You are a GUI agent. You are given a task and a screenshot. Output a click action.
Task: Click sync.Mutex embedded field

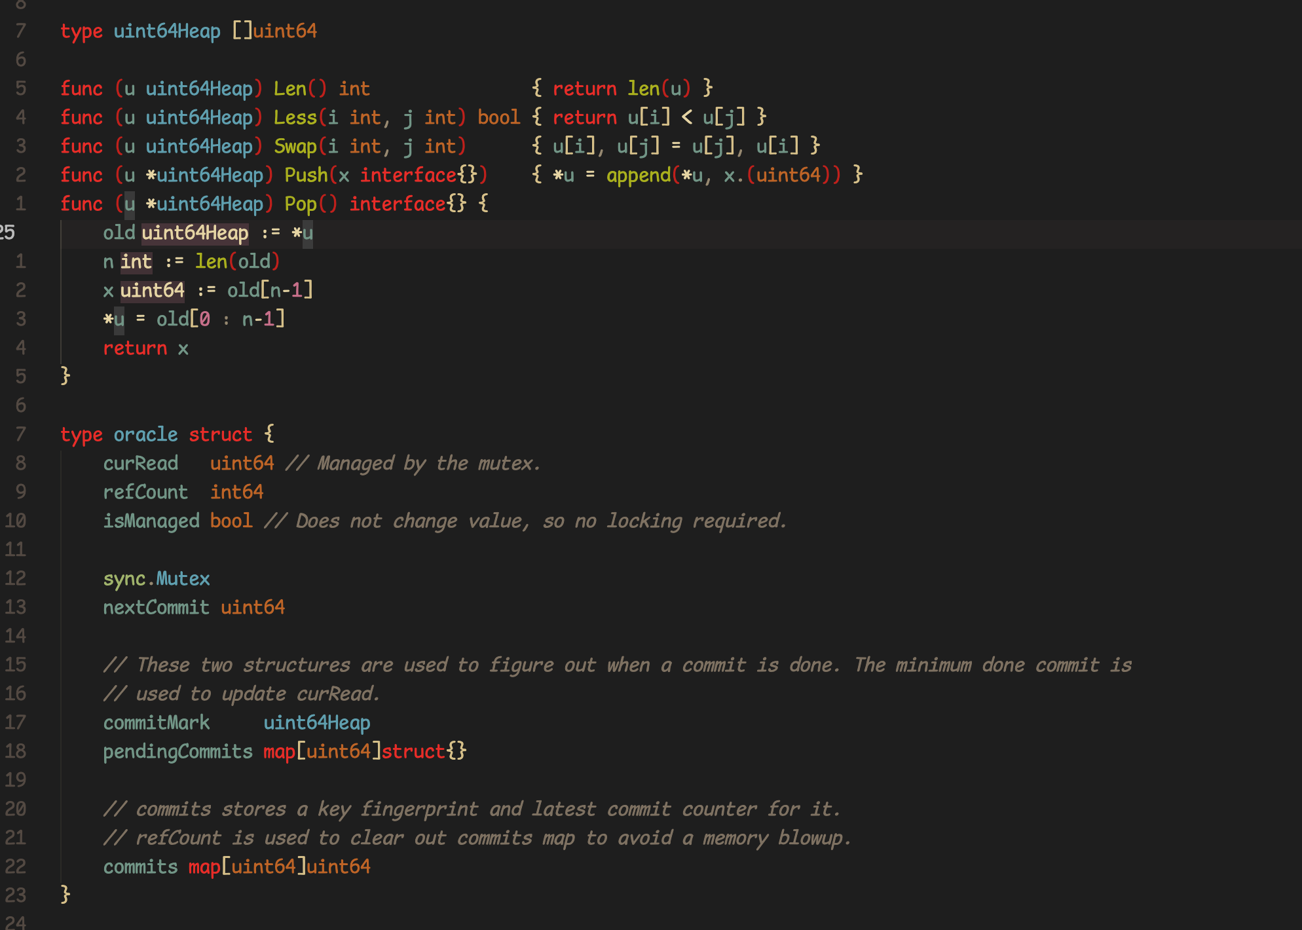(157, 579)
